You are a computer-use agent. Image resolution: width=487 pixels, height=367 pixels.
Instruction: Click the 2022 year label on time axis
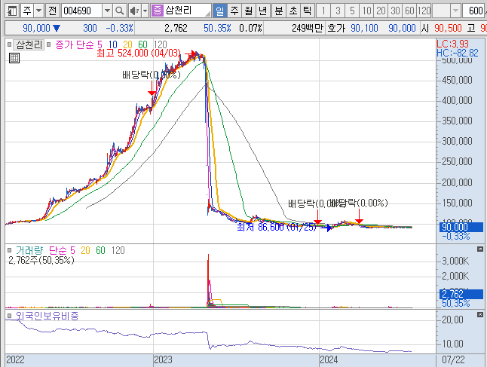click(15, 360)
